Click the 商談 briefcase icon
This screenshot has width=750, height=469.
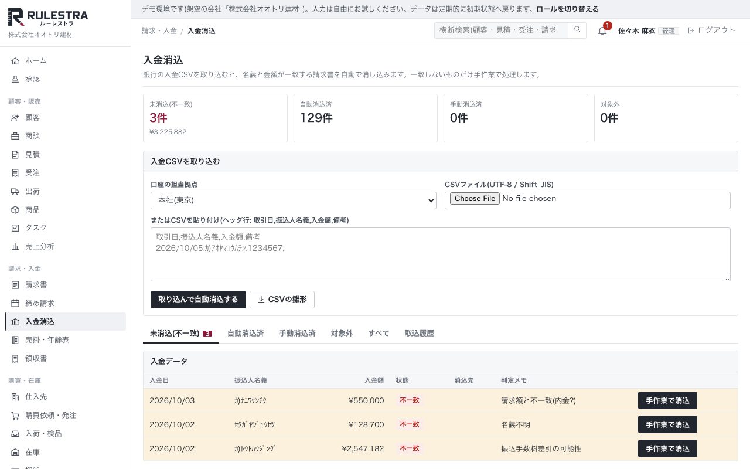(15, 136)
